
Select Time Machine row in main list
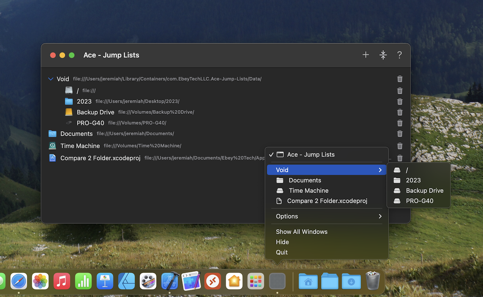point(226,146)
